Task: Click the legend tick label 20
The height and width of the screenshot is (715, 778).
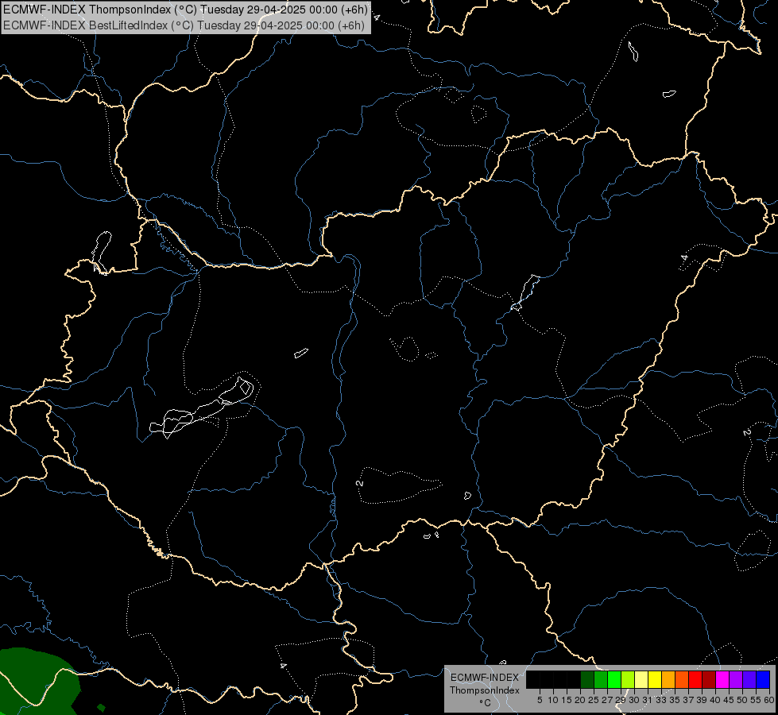Action: 581,700
